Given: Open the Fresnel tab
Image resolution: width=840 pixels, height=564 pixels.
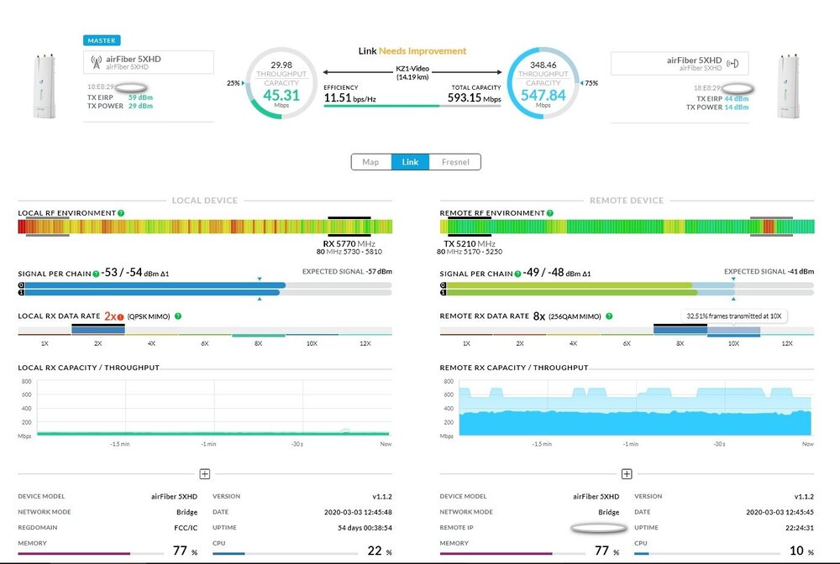Looking at the screenshot, I should [454, 162].
